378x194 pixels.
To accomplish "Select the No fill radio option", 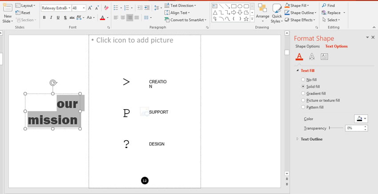I will pos(303,79).
